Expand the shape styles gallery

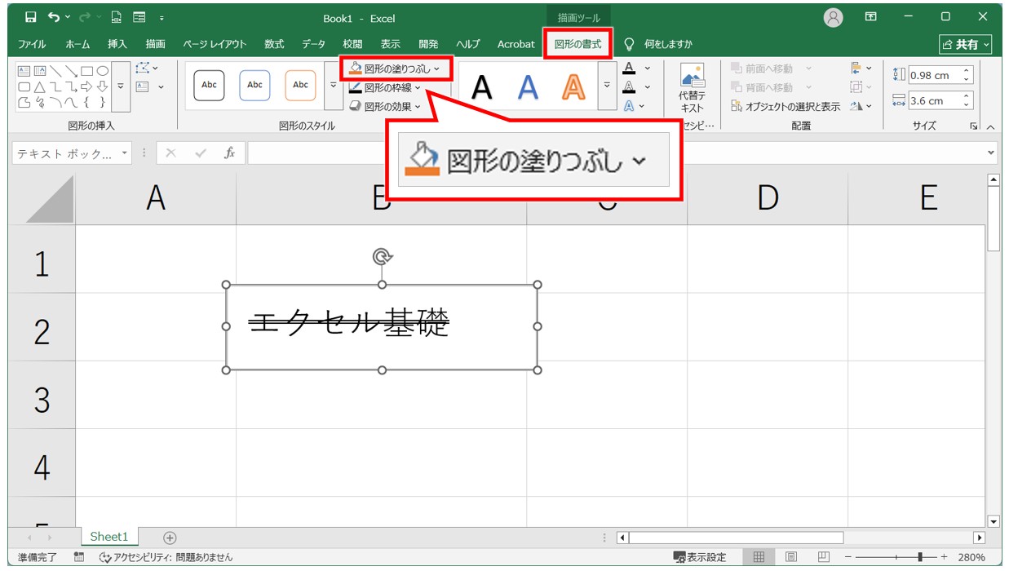tap(333, 86)
